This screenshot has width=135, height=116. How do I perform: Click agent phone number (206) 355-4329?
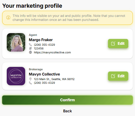pos(44,45)
